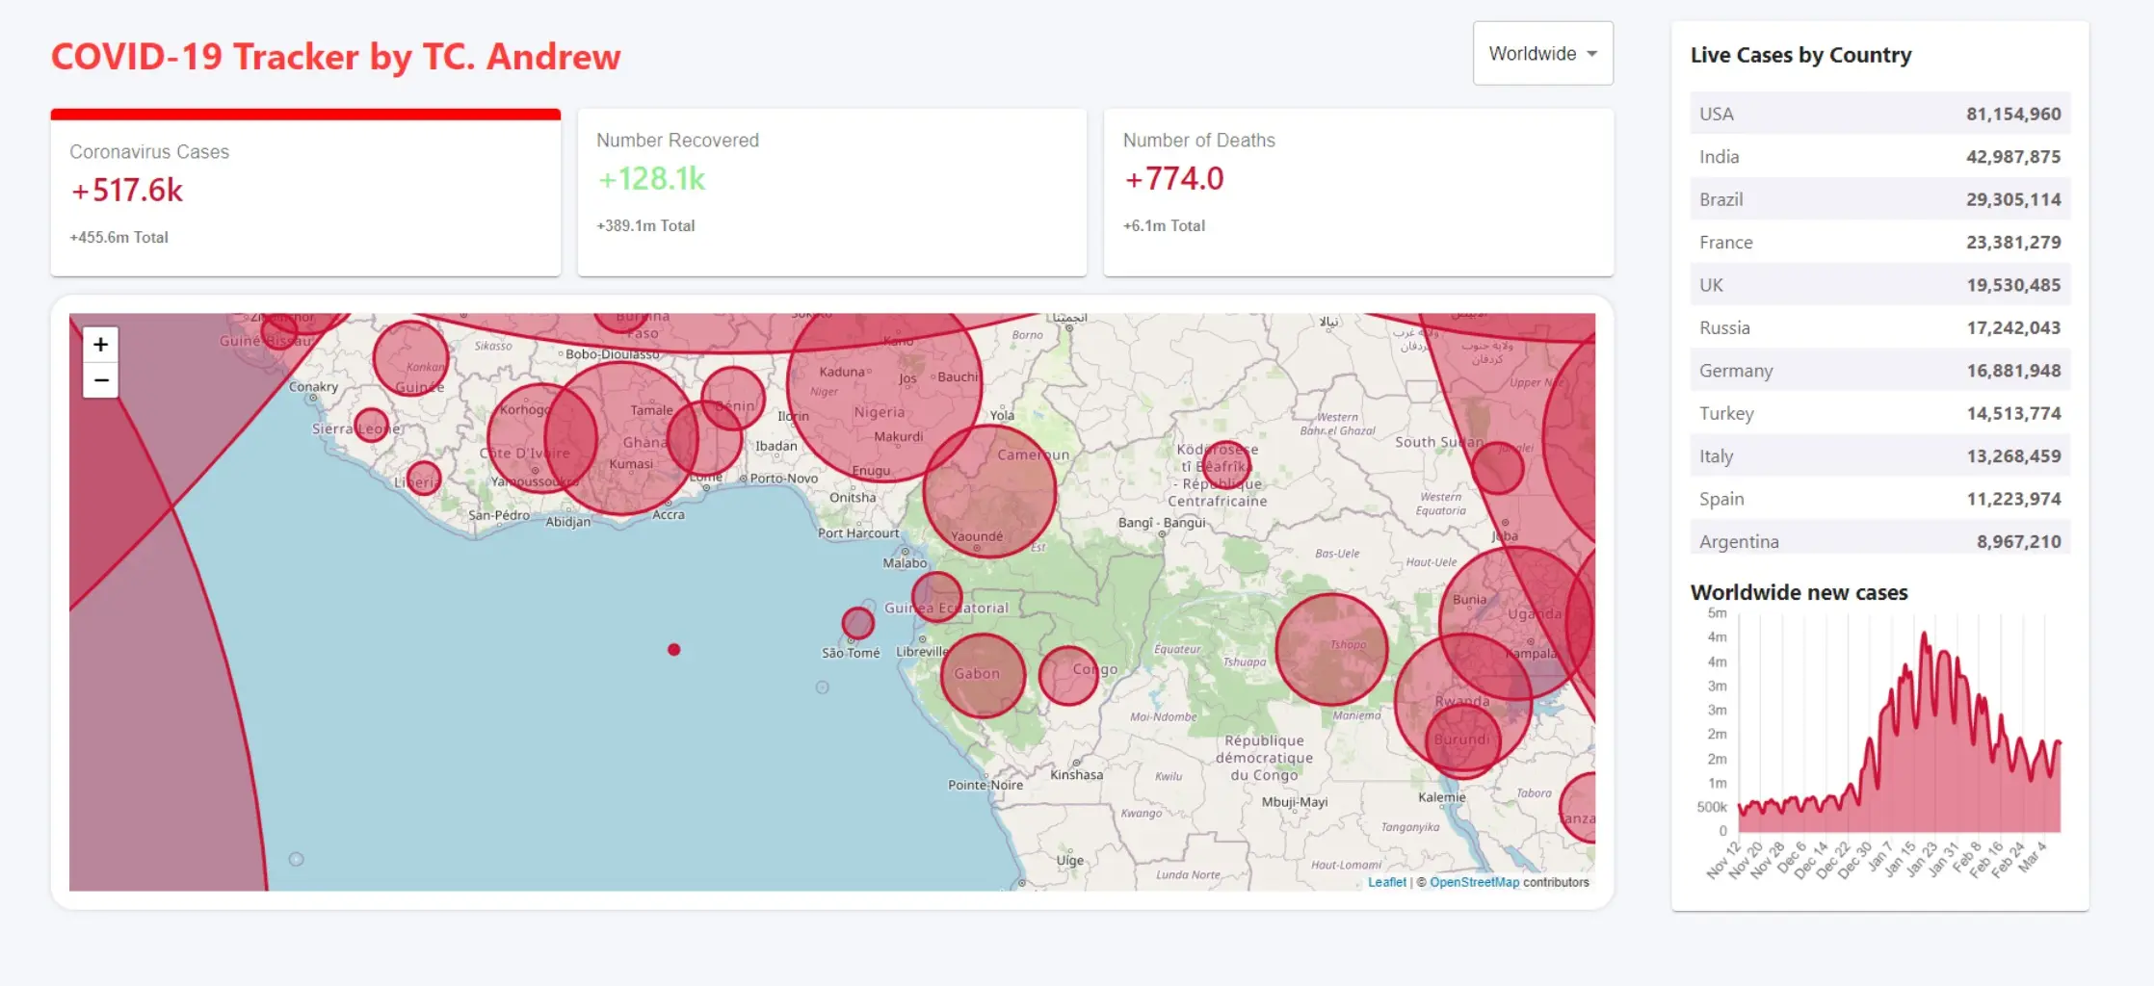Click the Sierra Leone case circle

point(372,425)
